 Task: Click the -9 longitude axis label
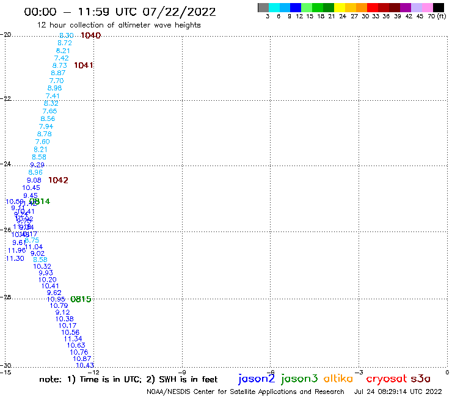[182, 372]
